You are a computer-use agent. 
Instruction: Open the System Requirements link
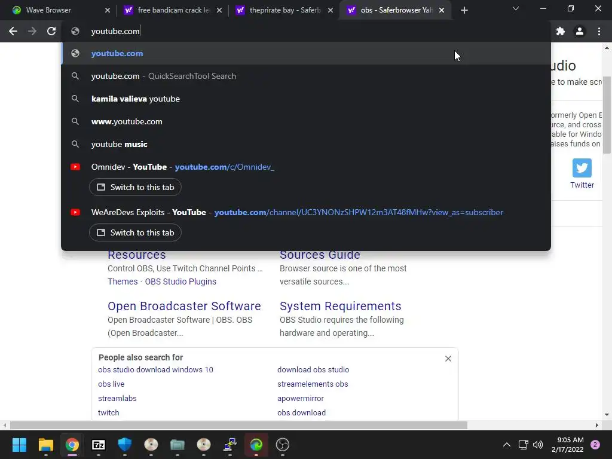point(340,306)
